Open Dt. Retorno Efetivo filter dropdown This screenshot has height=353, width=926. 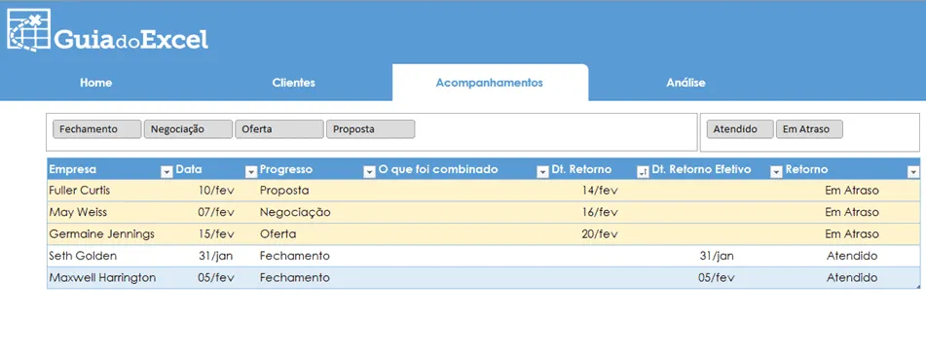tap(776, 171)
